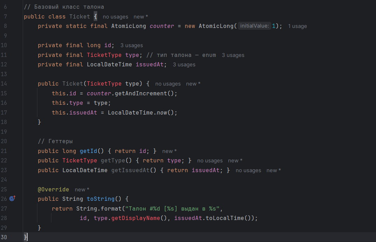Click 'AtomicLong' type on line 8 declaration
Image resolution: width=376 pixels, height=242 pixels.
tap(128, 26)
